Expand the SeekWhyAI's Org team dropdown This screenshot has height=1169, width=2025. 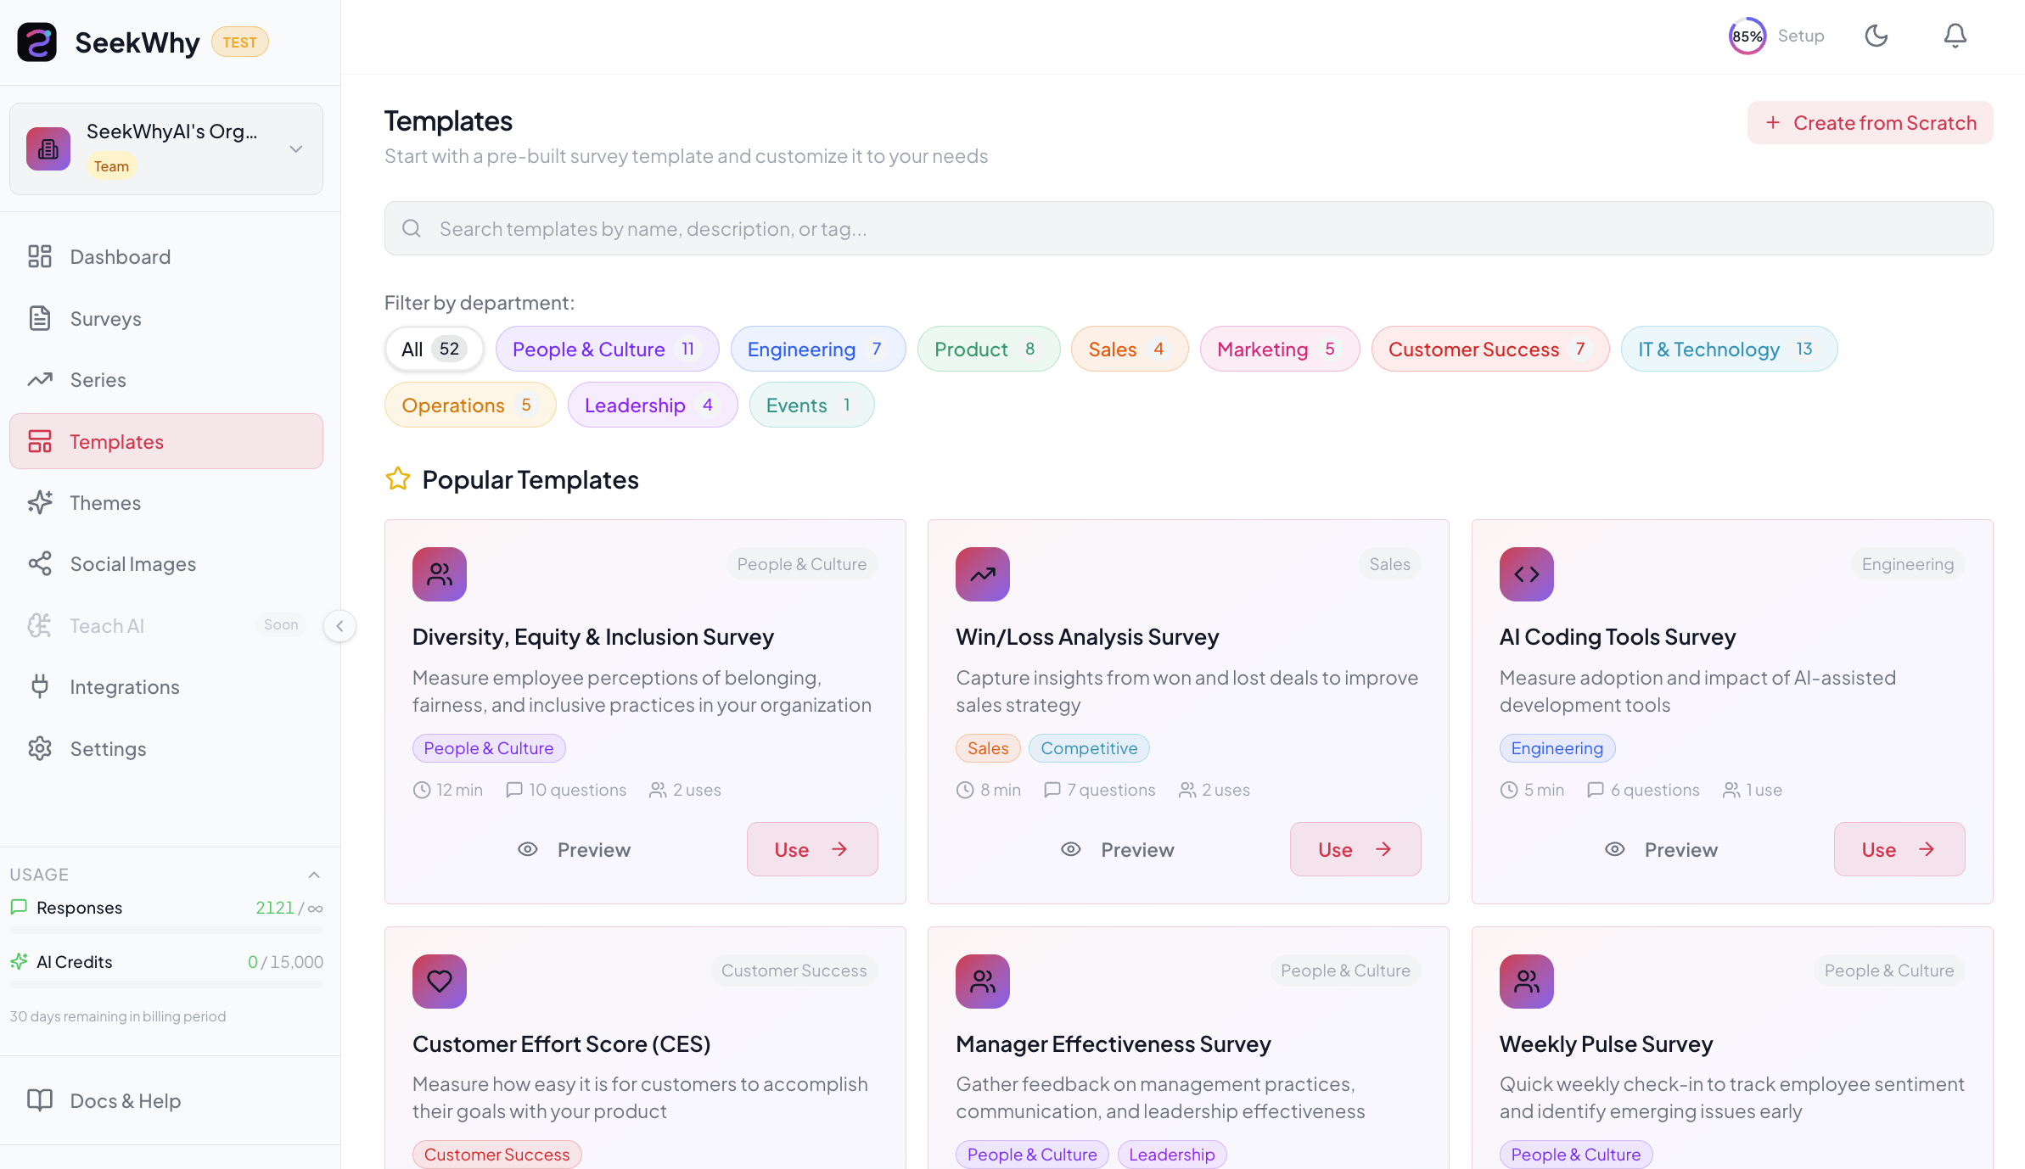tap(295, 149)
